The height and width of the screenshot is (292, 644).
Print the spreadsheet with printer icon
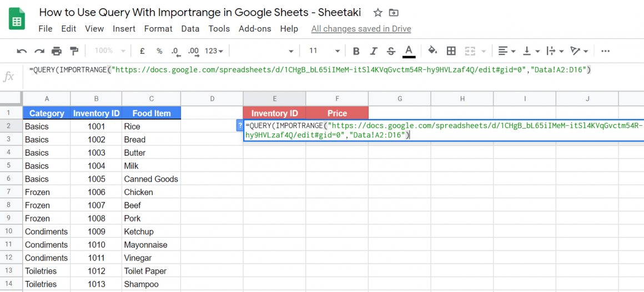(x=57, y=52)
